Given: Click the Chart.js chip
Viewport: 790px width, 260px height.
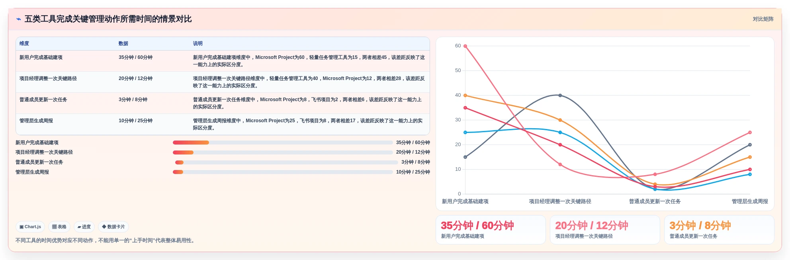Looking at the screenshot, I should click(x=30, y=227).
